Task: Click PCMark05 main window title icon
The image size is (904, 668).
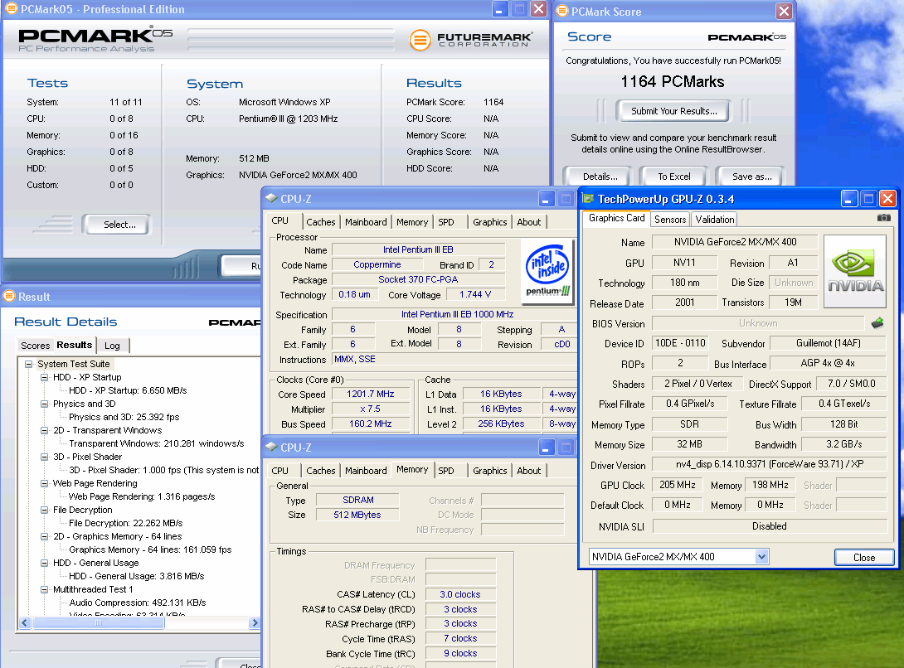Action: point(11,8)
